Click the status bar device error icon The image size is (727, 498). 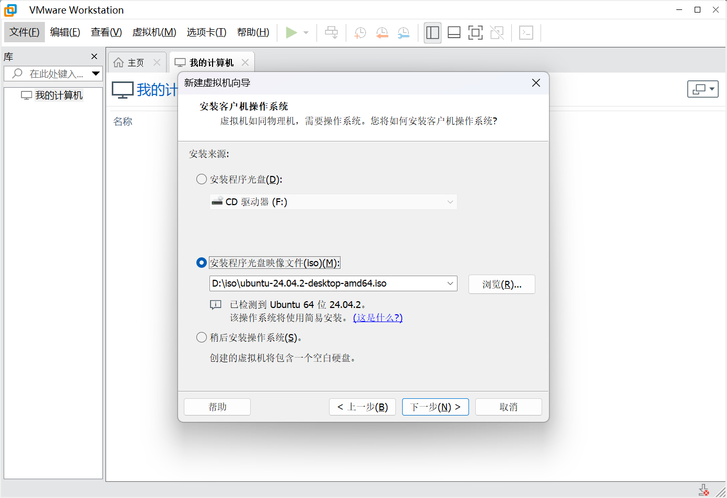pyautogui.click(x=704, y=490)
